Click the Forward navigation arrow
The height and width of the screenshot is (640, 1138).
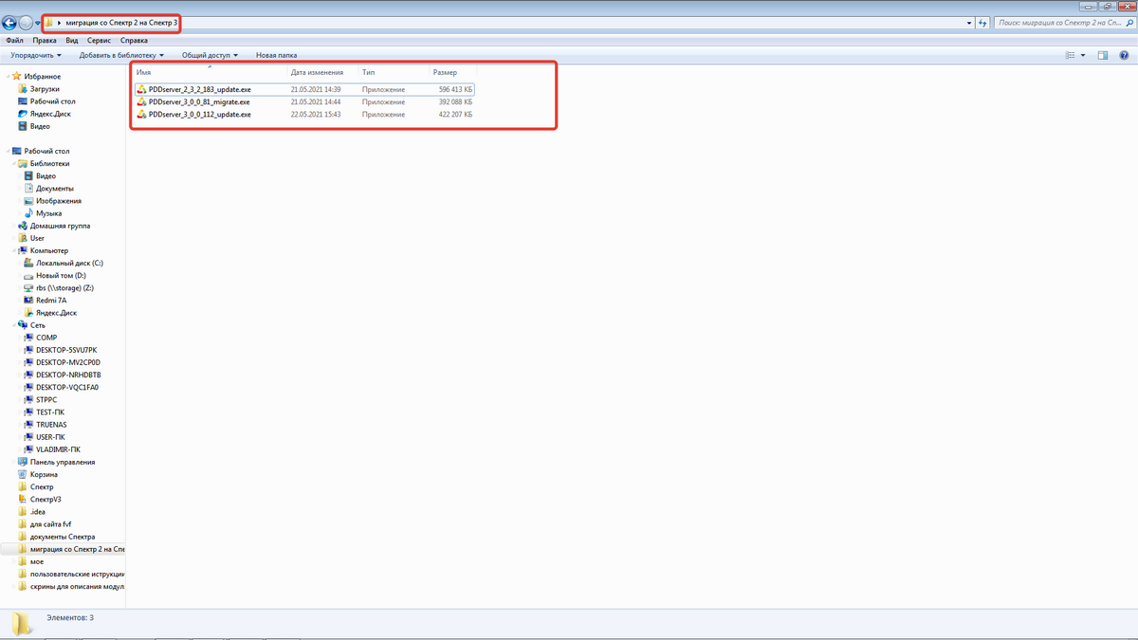tap(26, 23)
